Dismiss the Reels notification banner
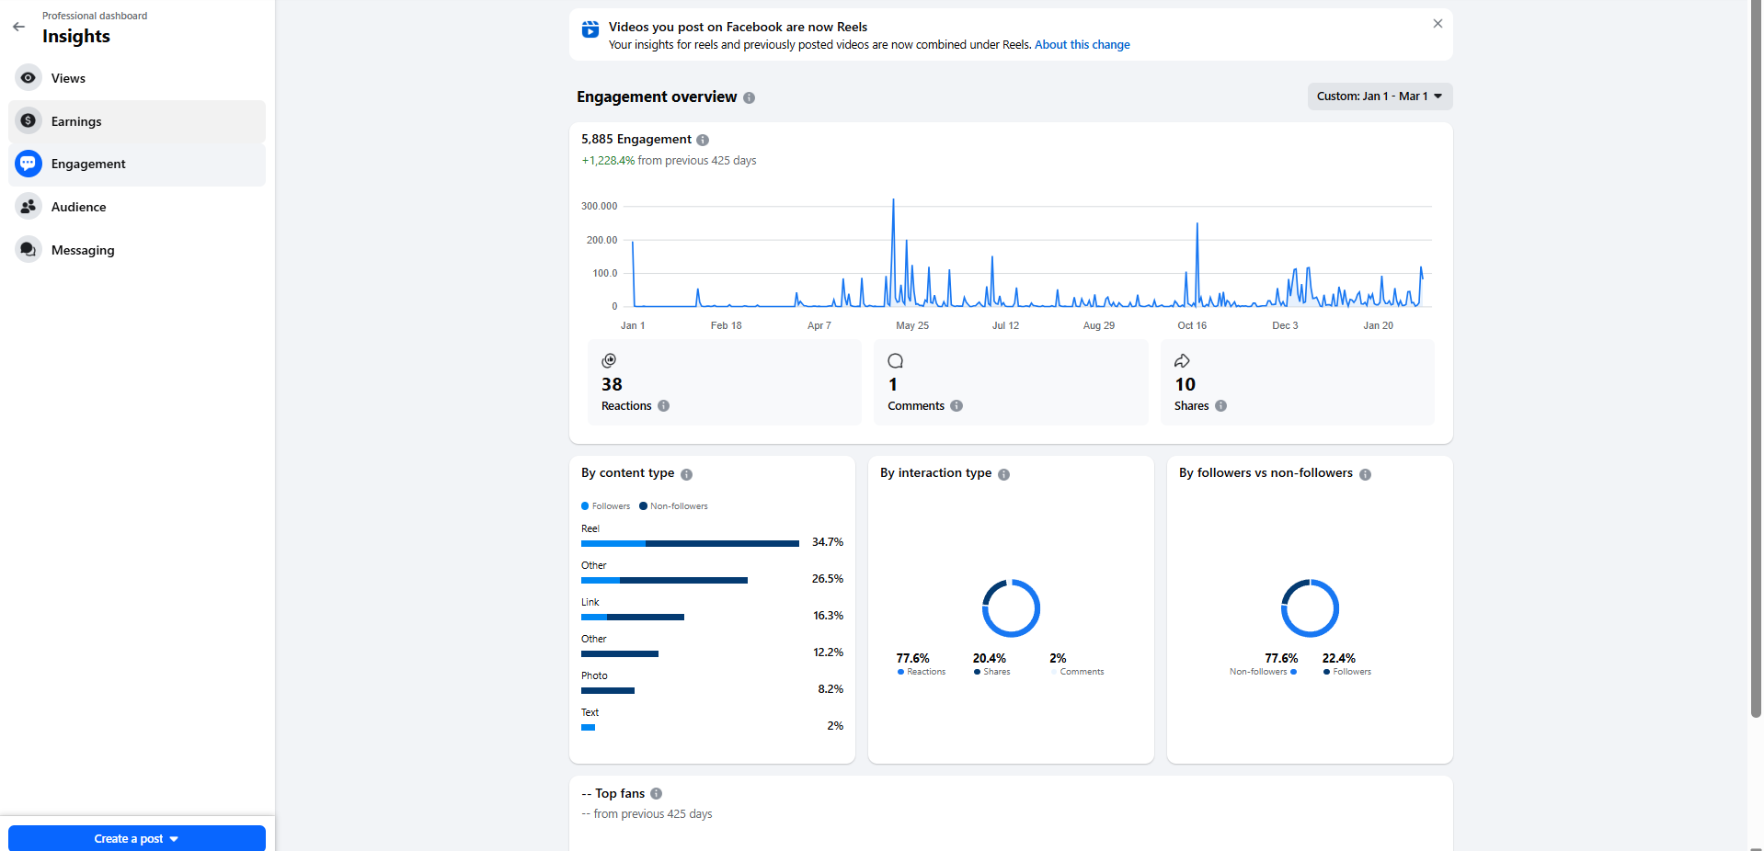The height and width of the screenshot is (851, 1764). [1438, 24]
